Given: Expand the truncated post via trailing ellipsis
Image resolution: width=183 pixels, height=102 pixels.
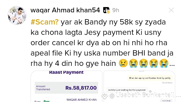Looking at the screenshot, I should (x=172, y=65).
